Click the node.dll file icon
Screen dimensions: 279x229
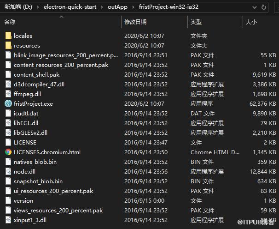point(8,172)
